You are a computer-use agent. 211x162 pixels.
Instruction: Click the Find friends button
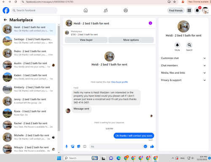point(176,11)
